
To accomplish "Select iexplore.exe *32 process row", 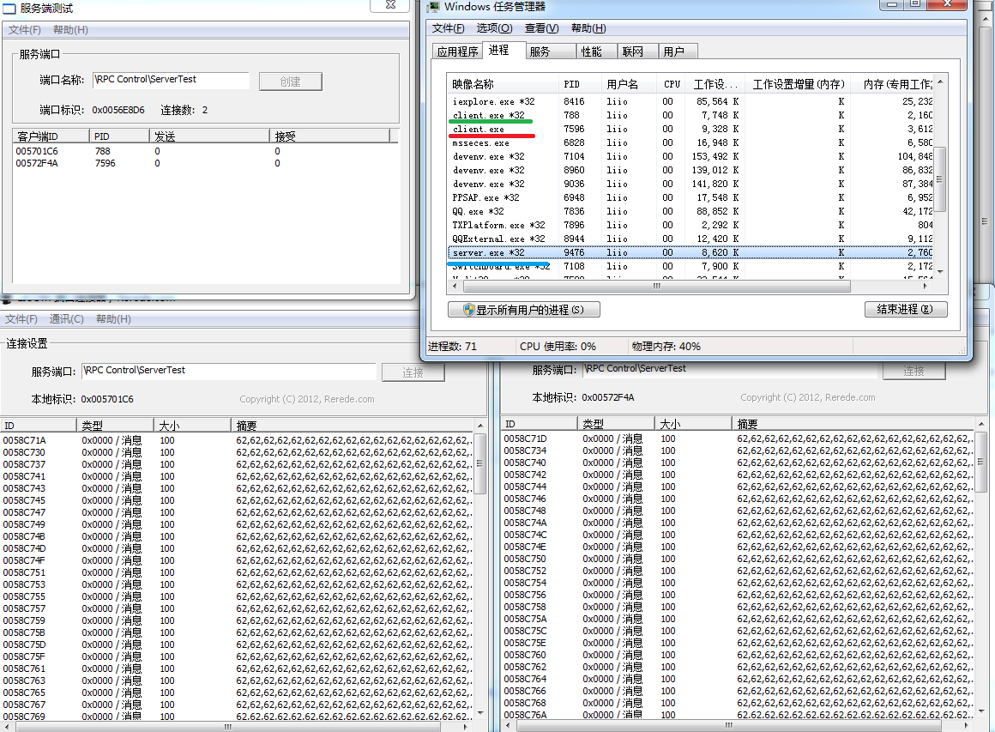I will (x=690, y=101).
